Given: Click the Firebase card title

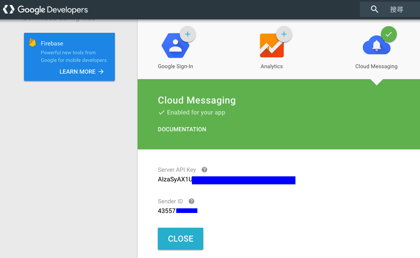Looking at the screenshot, I should click(x=52, y=43).
